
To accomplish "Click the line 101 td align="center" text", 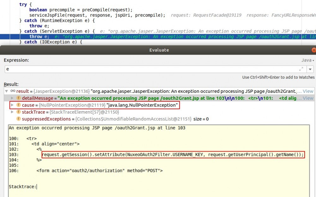I will click(x=55, y=144).
